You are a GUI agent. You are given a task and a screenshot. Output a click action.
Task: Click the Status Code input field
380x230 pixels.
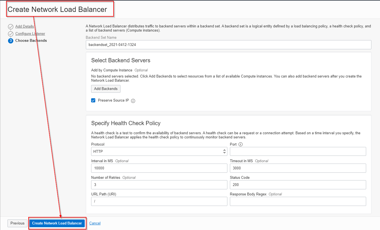298,185
